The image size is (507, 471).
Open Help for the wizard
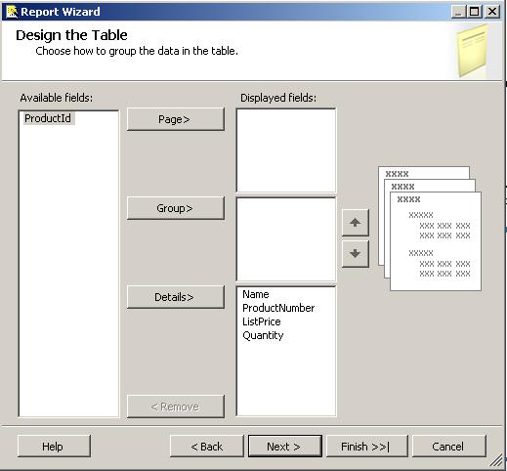[54, 447]
